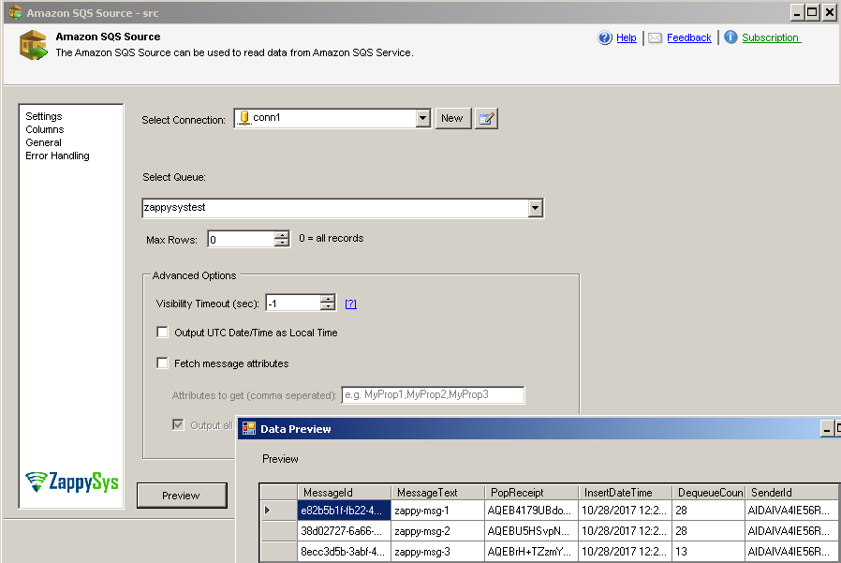Select the Error Handling page
Screen dimensions: 841x563
coord(57,156)
